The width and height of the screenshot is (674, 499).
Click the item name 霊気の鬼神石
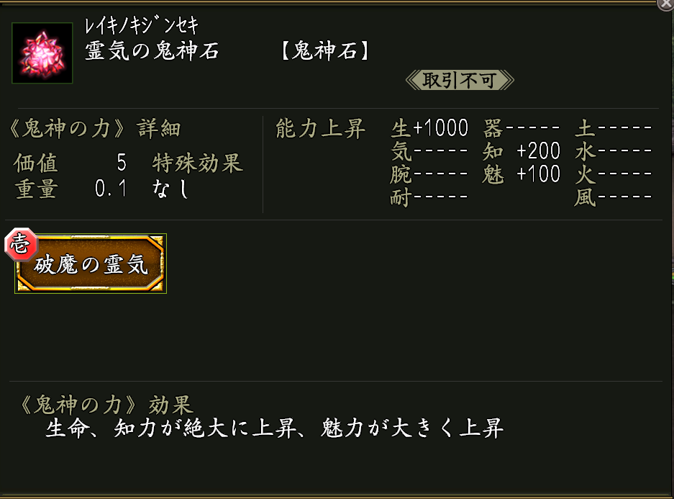[152, 53]
